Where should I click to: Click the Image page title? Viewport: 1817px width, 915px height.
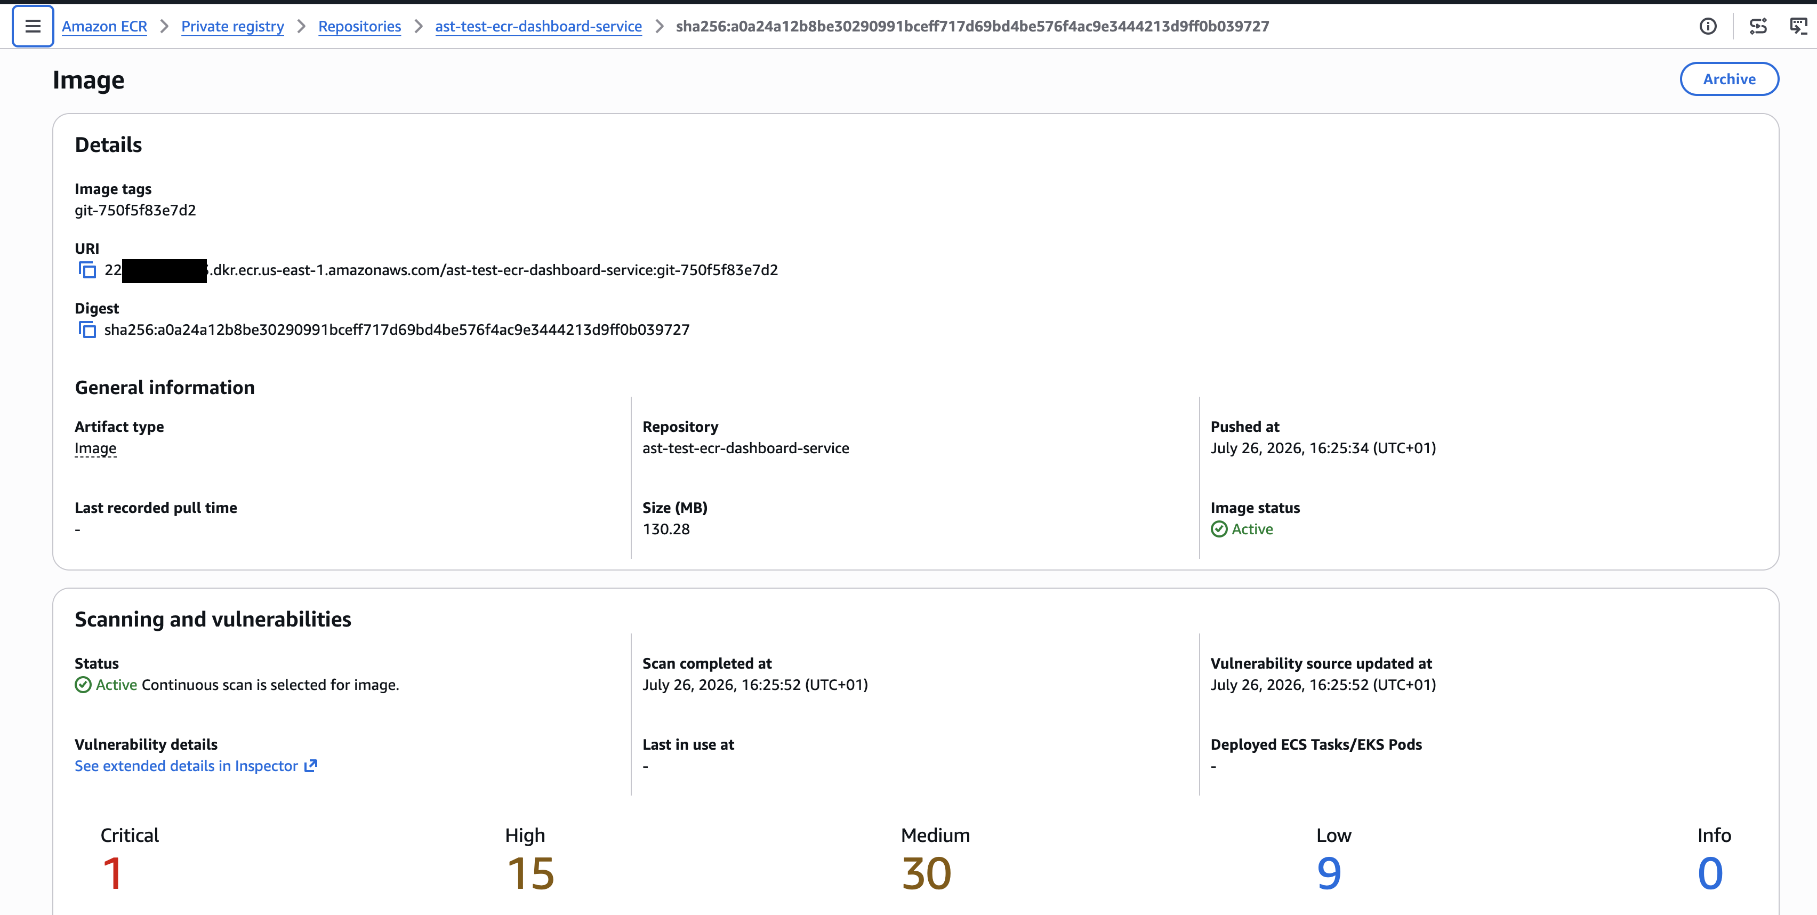88,80
